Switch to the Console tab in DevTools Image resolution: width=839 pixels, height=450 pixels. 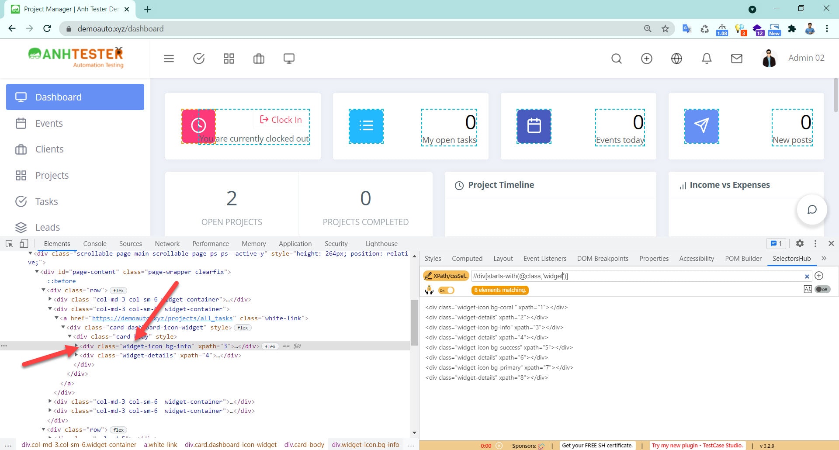click(x=95, y=244)
